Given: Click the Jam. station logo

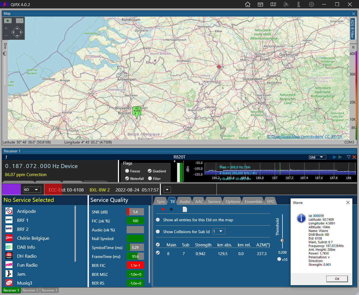Looking at the screenshot, I should [x=9, y=274].
